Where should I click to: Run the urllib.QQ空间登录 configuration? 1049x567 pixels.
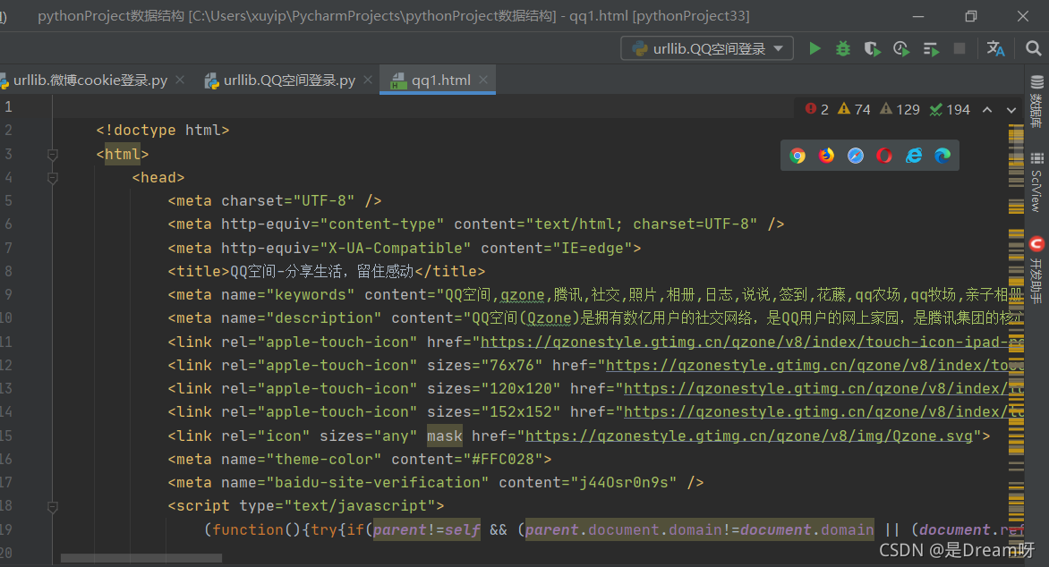(x=814, y=49)
